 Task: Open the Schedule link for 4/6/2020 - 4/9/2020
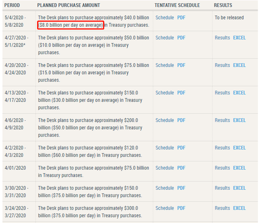(165, 120)
